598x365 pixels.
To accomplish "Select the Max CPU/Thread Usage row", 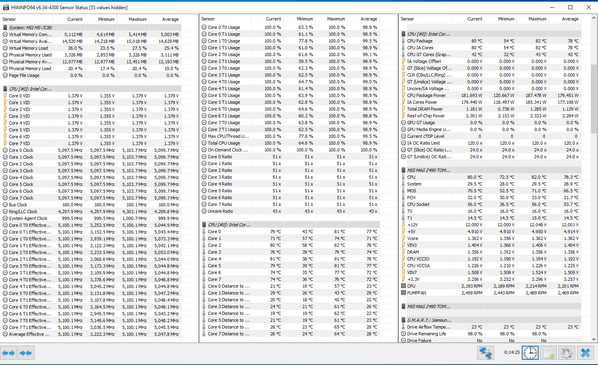I will point(290,136).
